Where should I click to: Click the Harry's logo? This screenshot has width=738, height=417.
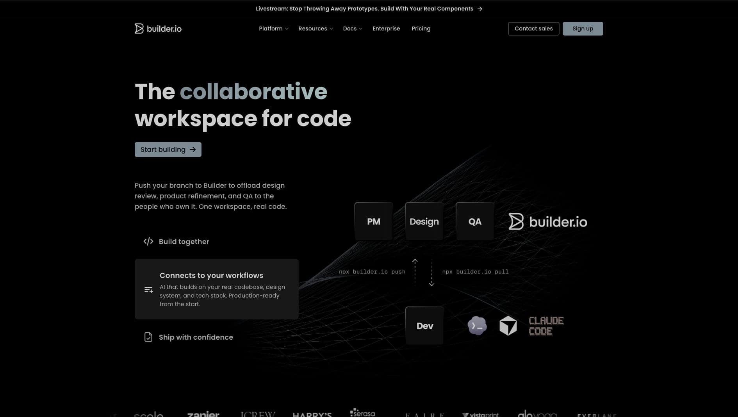point(312,414)
